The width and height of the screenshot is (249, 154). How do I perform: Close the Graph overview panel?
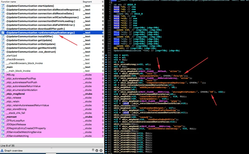tap(101, 151)
